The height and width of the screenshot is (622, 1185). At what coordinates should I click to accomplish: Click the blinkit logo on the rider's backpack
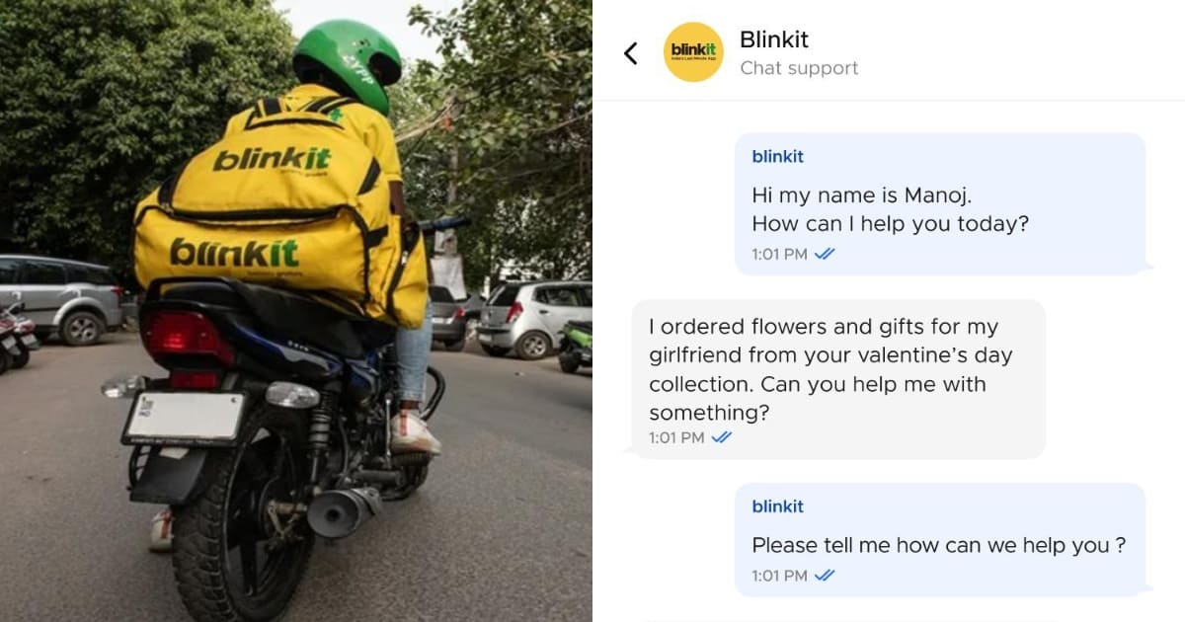(272, 158)
